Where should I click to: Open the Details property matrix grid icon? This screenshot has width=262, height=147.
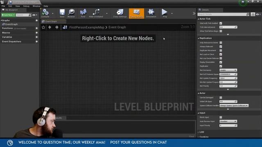pyautogui.click(x=253, y=14)
